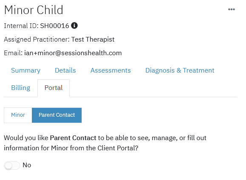Click the "No" label beside the toggle

(27, 165)
